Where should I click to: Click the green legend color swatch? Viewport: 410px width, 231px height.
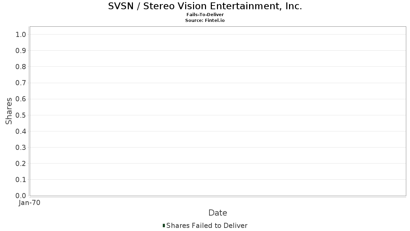[164, 226]
